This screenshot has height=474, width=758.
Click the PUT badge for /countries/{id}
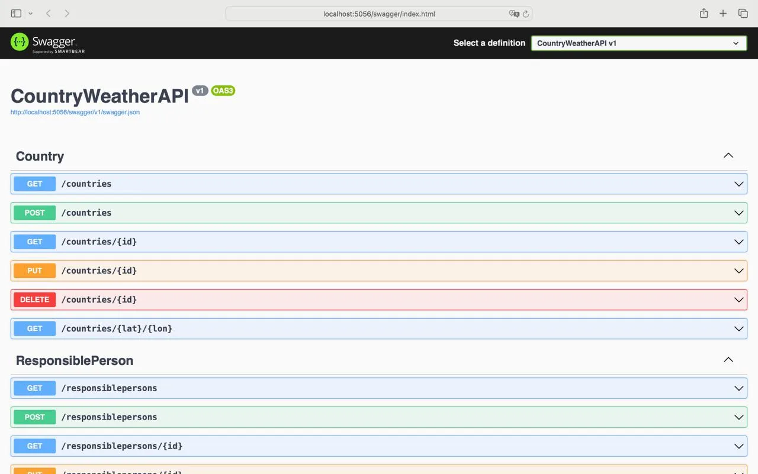[x=35, y=271]
